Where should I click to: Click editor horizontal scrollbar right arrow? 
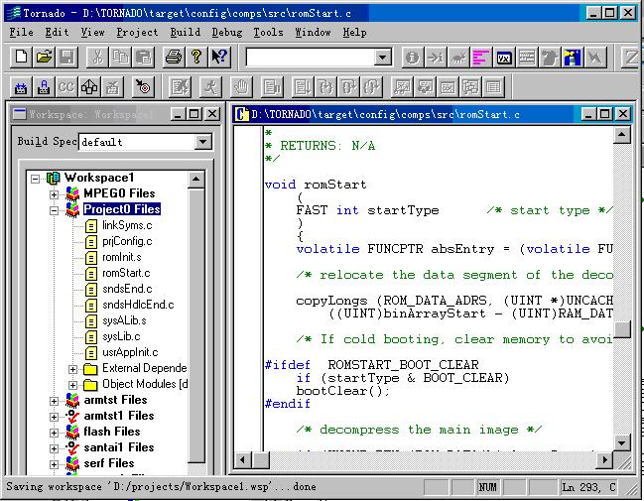(604, 460)
